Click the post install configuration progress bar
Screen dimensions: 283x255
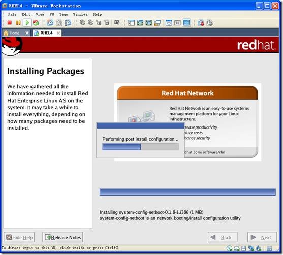(140, 147)
